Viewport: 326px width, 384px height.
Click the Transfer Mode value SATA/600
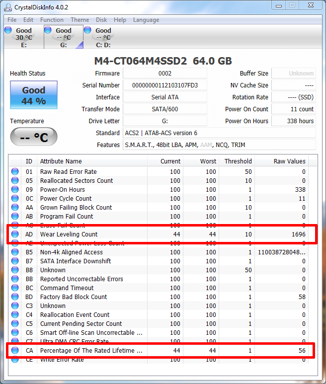165,109
